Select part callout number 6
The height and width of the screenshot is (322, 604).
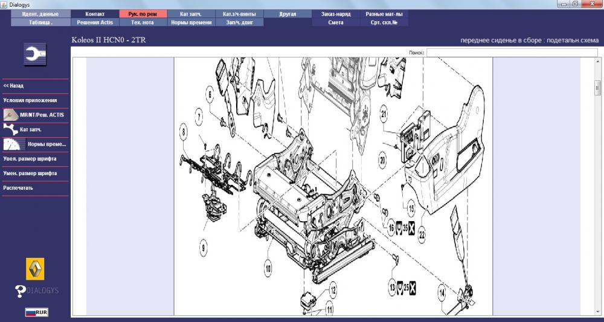[x=210, y=95]
